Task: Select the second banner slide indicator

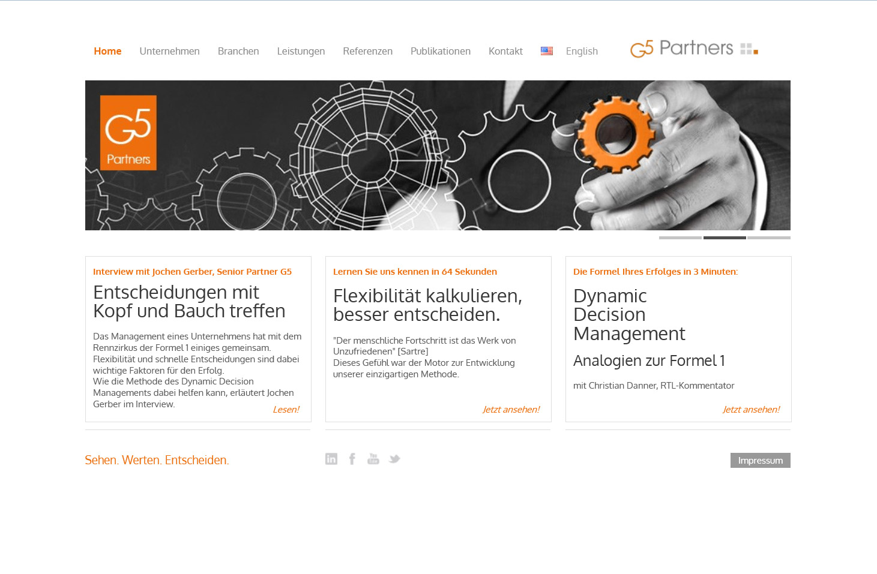Action: pyautogui.click(x=725, y=238)
